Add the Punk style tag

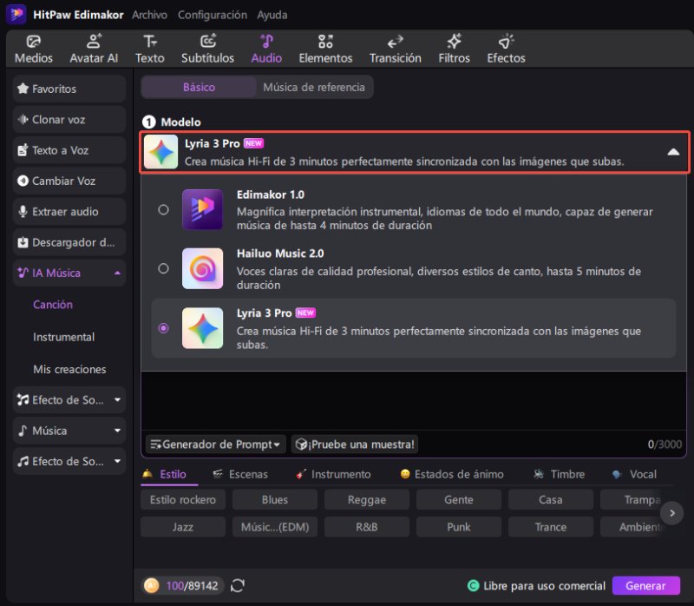click(459, 527)
